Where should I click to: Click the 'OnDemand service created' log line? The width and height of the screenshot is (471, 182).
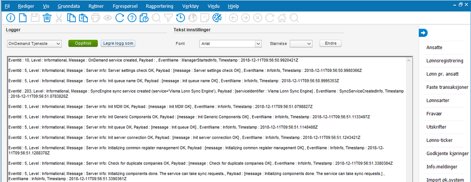click(153, 60)
